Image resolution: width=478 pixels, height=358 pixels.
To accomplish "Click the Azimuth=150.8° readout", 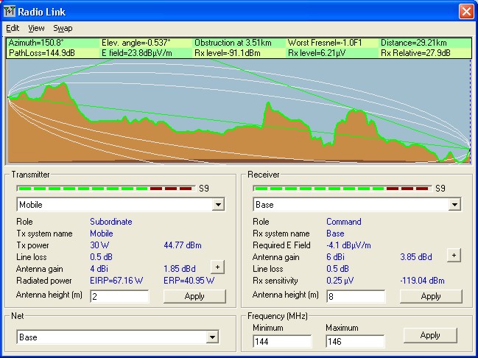I will [36, 43].
